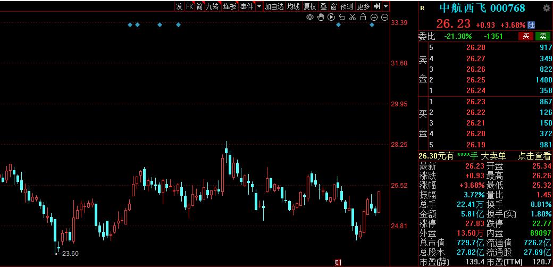Toggle the chart lock icon

click(363, 17)
